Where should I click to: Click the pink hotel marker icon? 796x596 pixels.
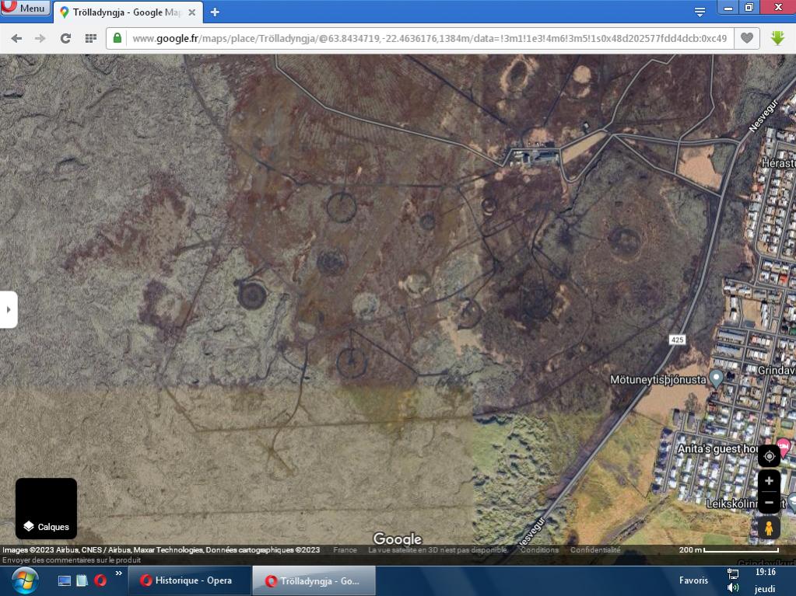784,447
